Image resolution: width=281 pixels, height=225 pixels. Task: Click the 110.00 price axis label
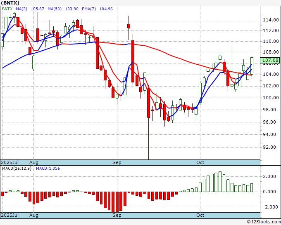click(271, 41)
